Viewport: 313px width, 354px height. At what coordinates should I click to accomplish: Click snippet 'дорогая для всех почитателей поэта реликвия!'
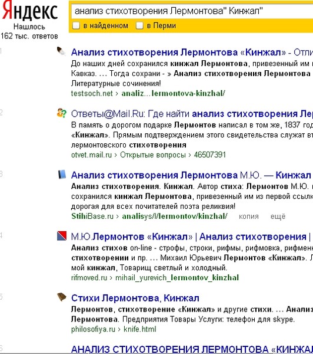(153, 206)
